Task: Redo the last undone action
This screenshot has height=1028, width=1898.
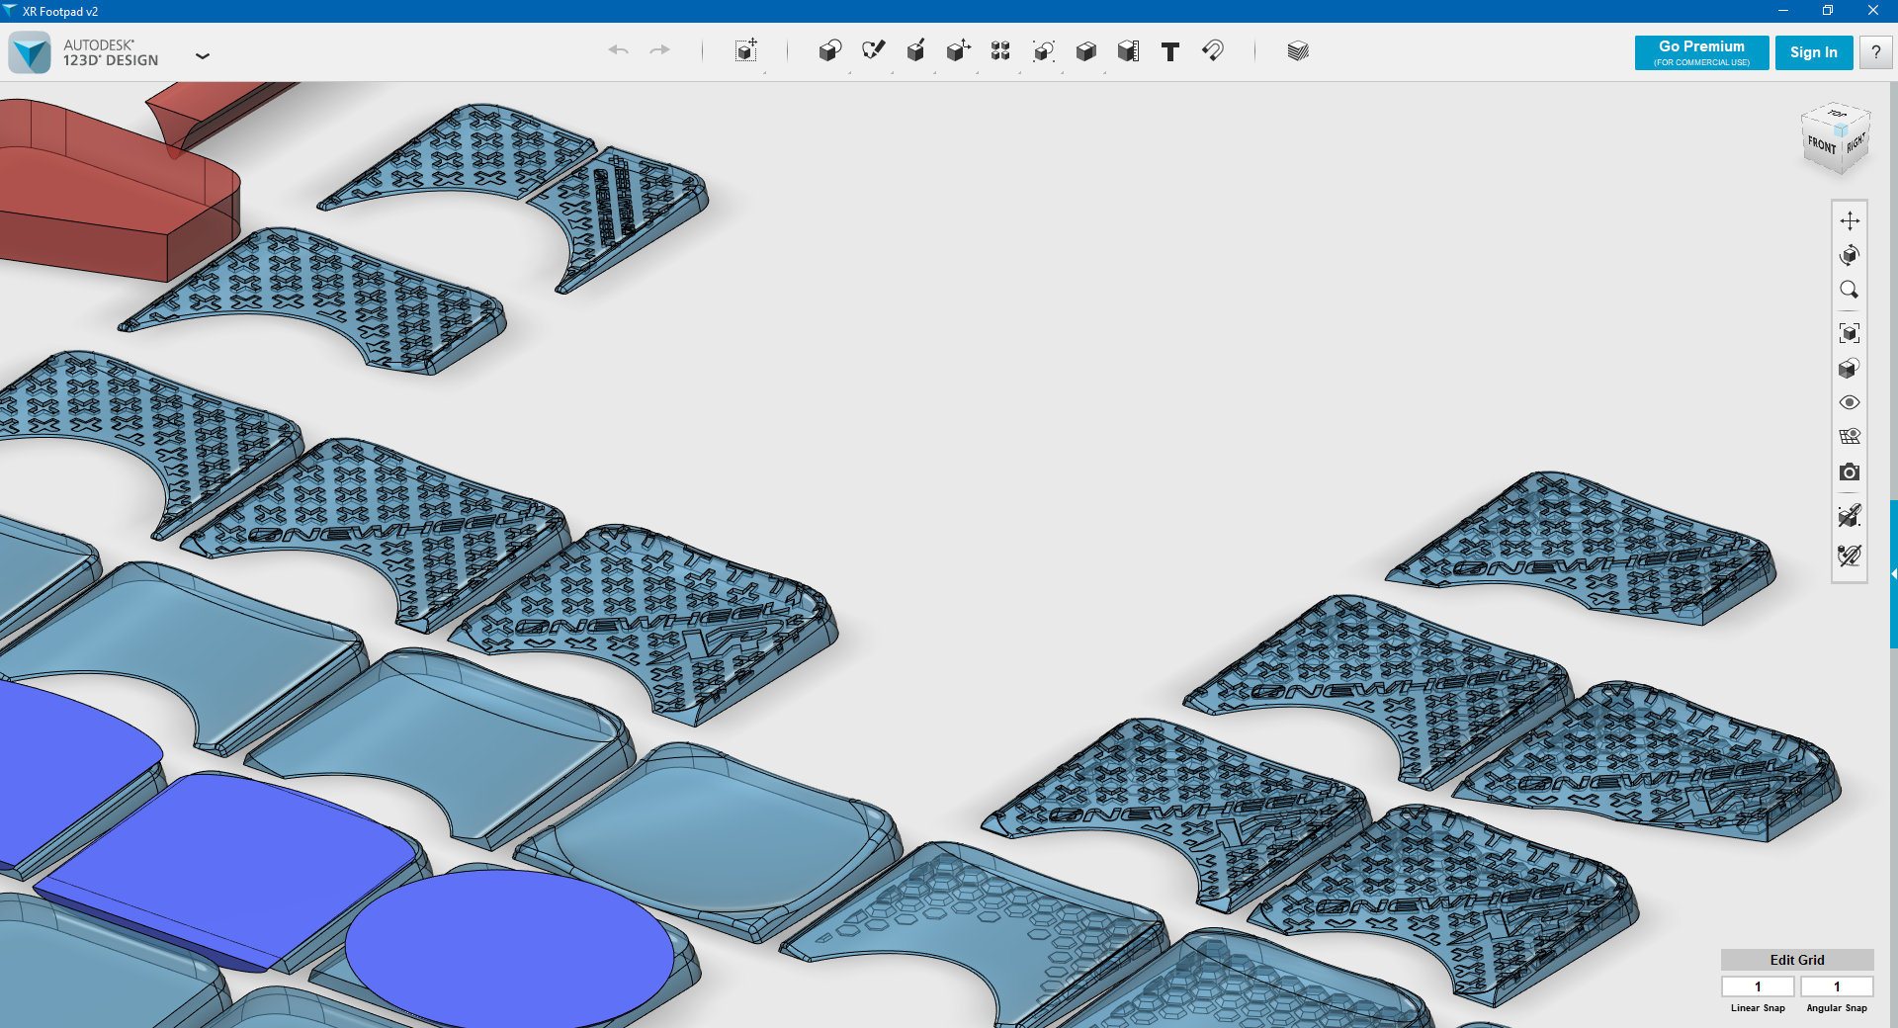Action: coord(660,50)
